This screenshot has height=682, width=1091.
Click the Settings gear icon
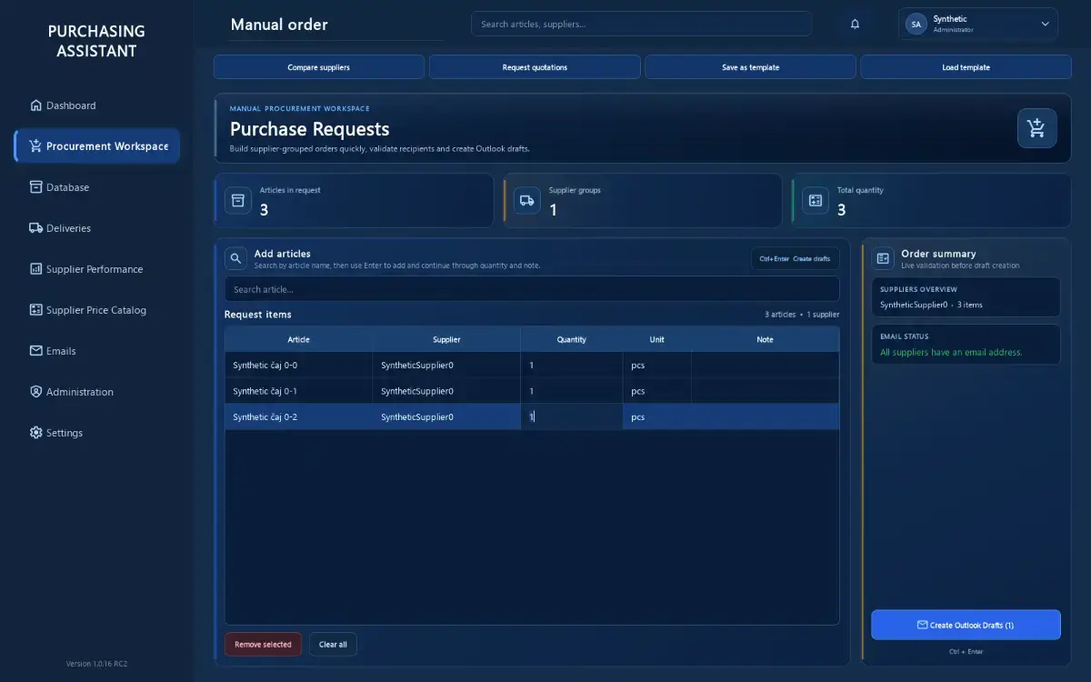tap(35, 433)
